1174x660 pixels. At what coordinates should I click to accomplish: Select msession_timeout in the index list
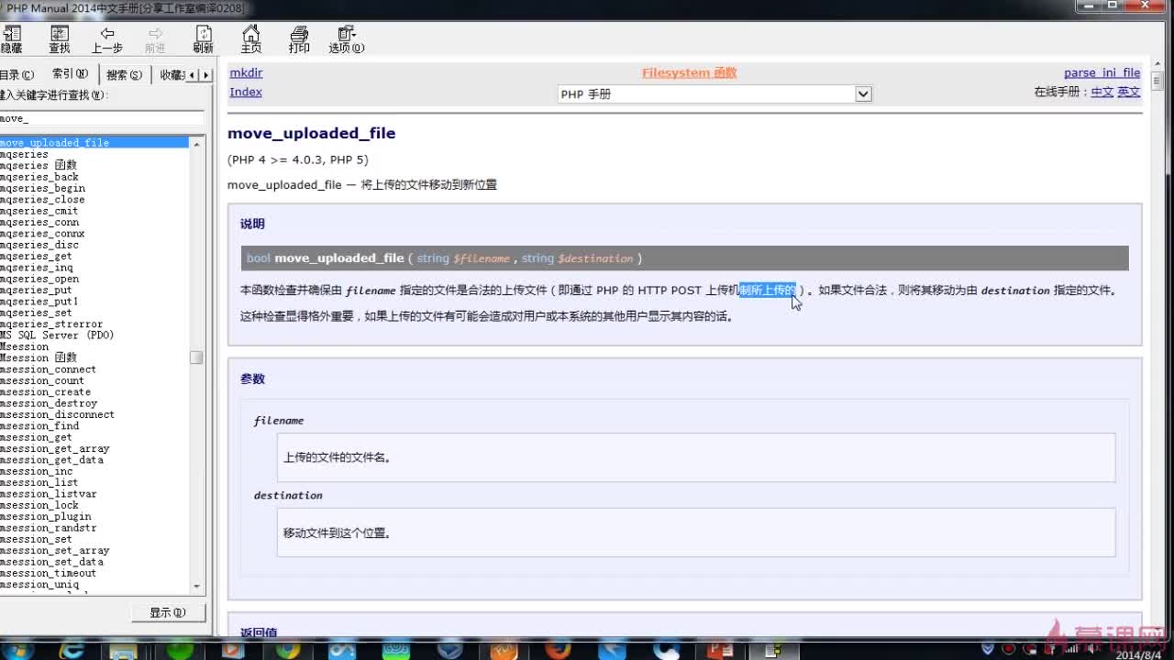coord(48,573)
